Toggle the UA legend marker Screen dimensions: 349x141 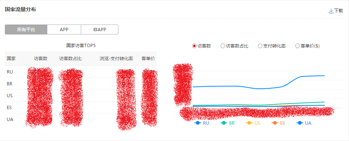tap(300, 123)
